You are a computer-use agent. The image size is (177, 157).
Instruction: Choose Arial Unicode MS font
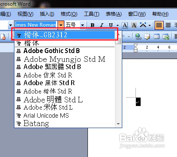tap(65, 115)
